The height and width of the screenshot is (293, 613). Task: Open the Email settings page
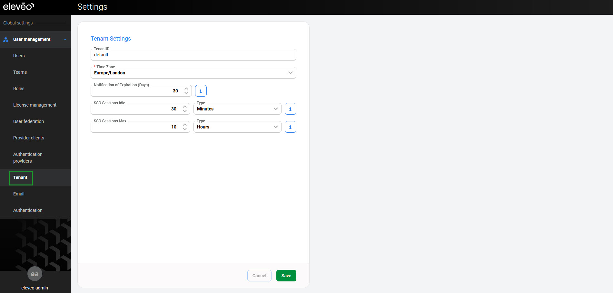click(x=19, y=194)
